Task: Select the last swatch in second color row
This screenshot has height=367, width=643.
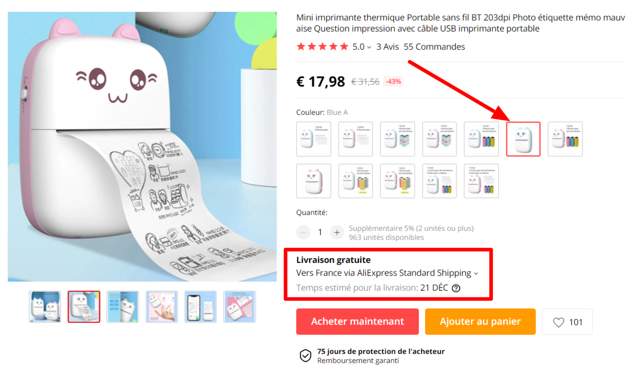Action: [482, 181]
